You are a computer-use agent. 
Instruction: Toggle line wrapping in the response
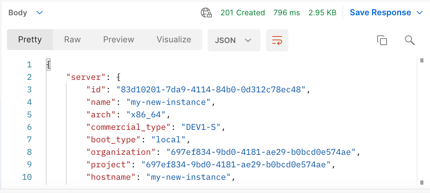[277, 40]
